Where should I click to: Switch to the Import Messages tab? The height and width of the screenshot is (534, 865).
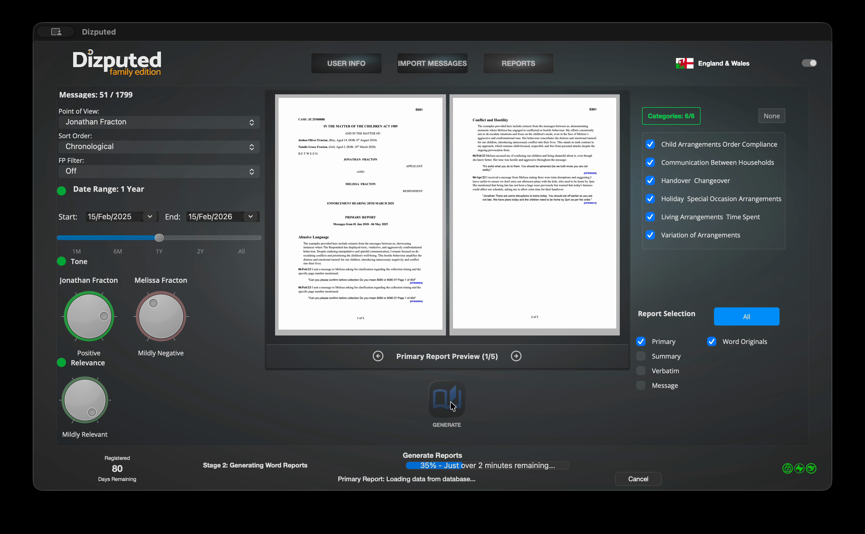[432, 63]
